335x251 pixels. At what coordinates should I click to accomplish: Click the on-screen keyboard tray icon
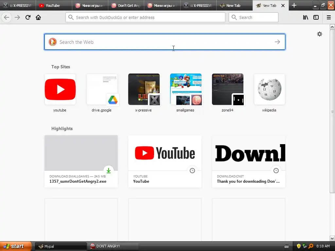point(287,246)
